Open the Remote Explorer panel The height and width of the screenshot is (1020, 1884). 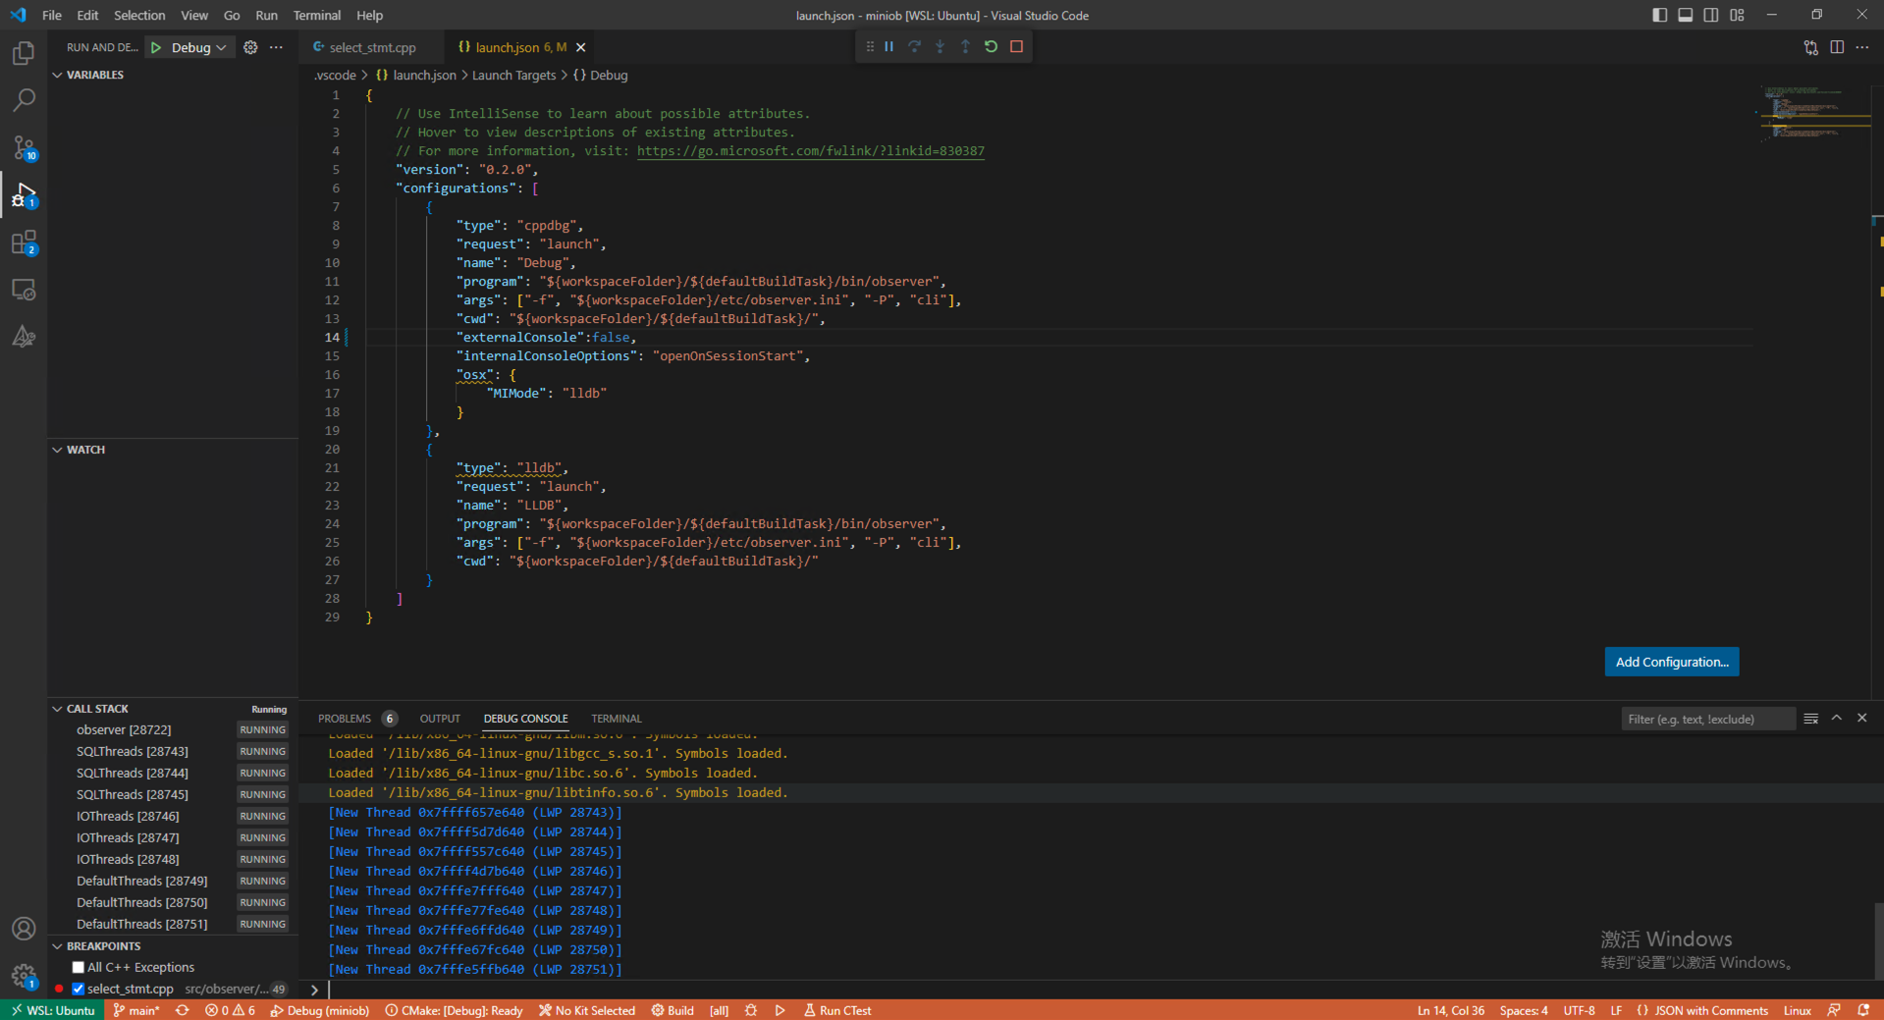click(24, 290)
